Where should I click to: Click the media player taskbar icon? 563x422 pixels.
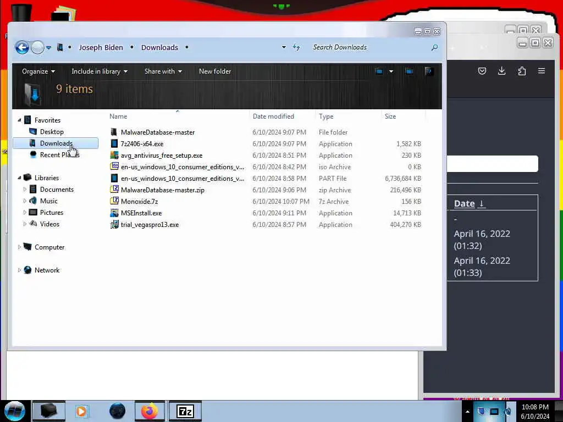81,411
